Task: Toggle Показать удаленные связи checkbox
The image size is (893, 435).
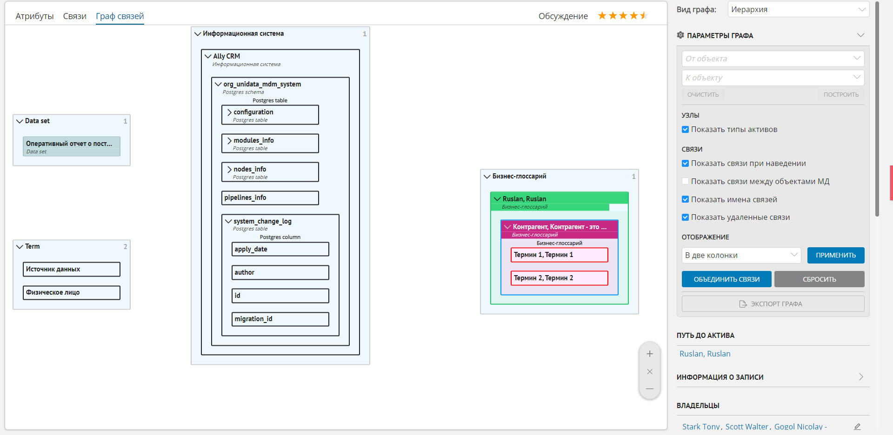Action: 685,217
